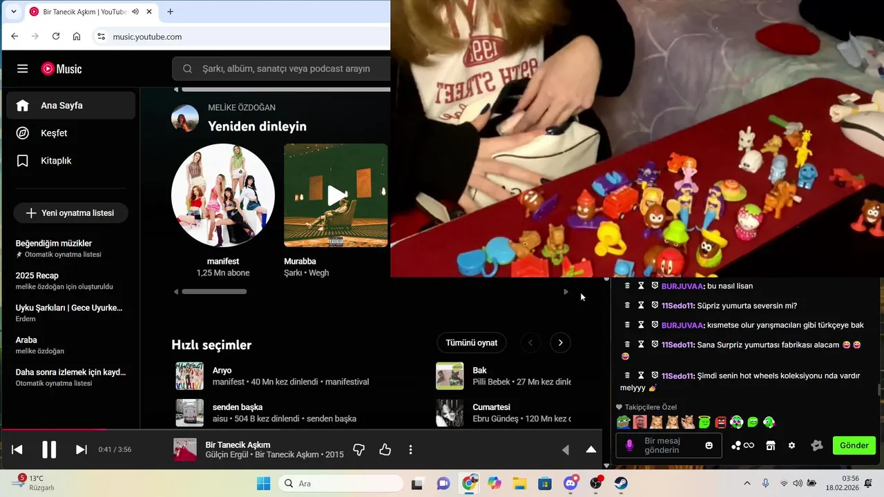Delete the message 'bu nasıl lisan'
884x497 pixels.
628,286
